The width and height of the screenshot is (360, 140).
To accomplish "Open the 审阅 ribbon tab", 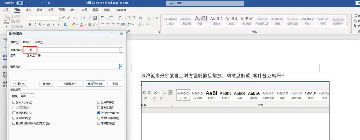I will click(84, 10).
